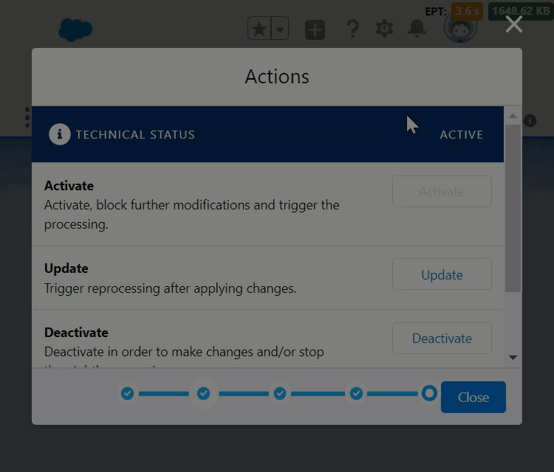This screenshot has height=472, width=554.
Task: Select the second completed progress step
Action: 204,394
